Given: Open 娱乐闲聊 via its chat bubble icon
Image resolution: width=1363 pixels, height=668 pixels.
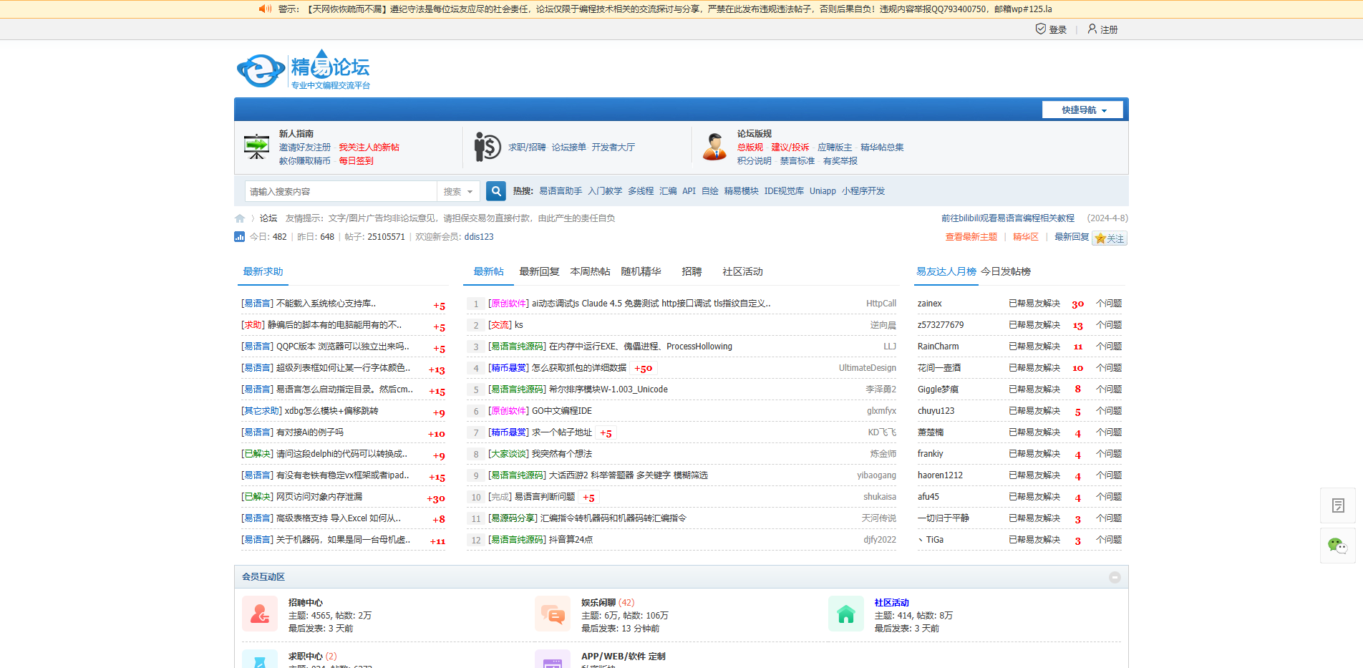Looking at the screenshot, I should 553,614.
